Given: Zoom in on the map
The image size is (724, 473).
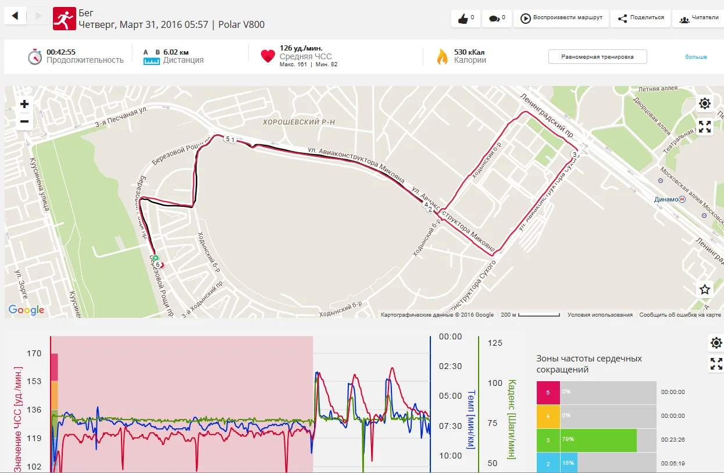Looking at the screenshot, I should point(24,105).
